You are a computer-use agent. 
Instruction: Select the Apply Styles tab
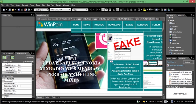[171, 58]
